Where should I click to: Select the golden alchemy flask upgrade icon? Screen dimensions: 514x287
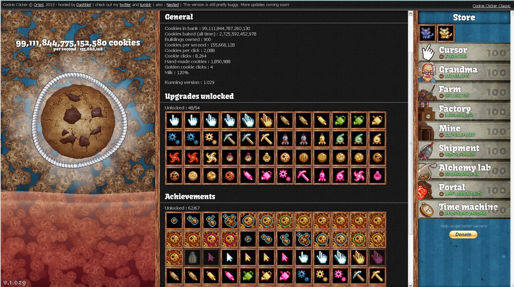(x=376, y=139)
